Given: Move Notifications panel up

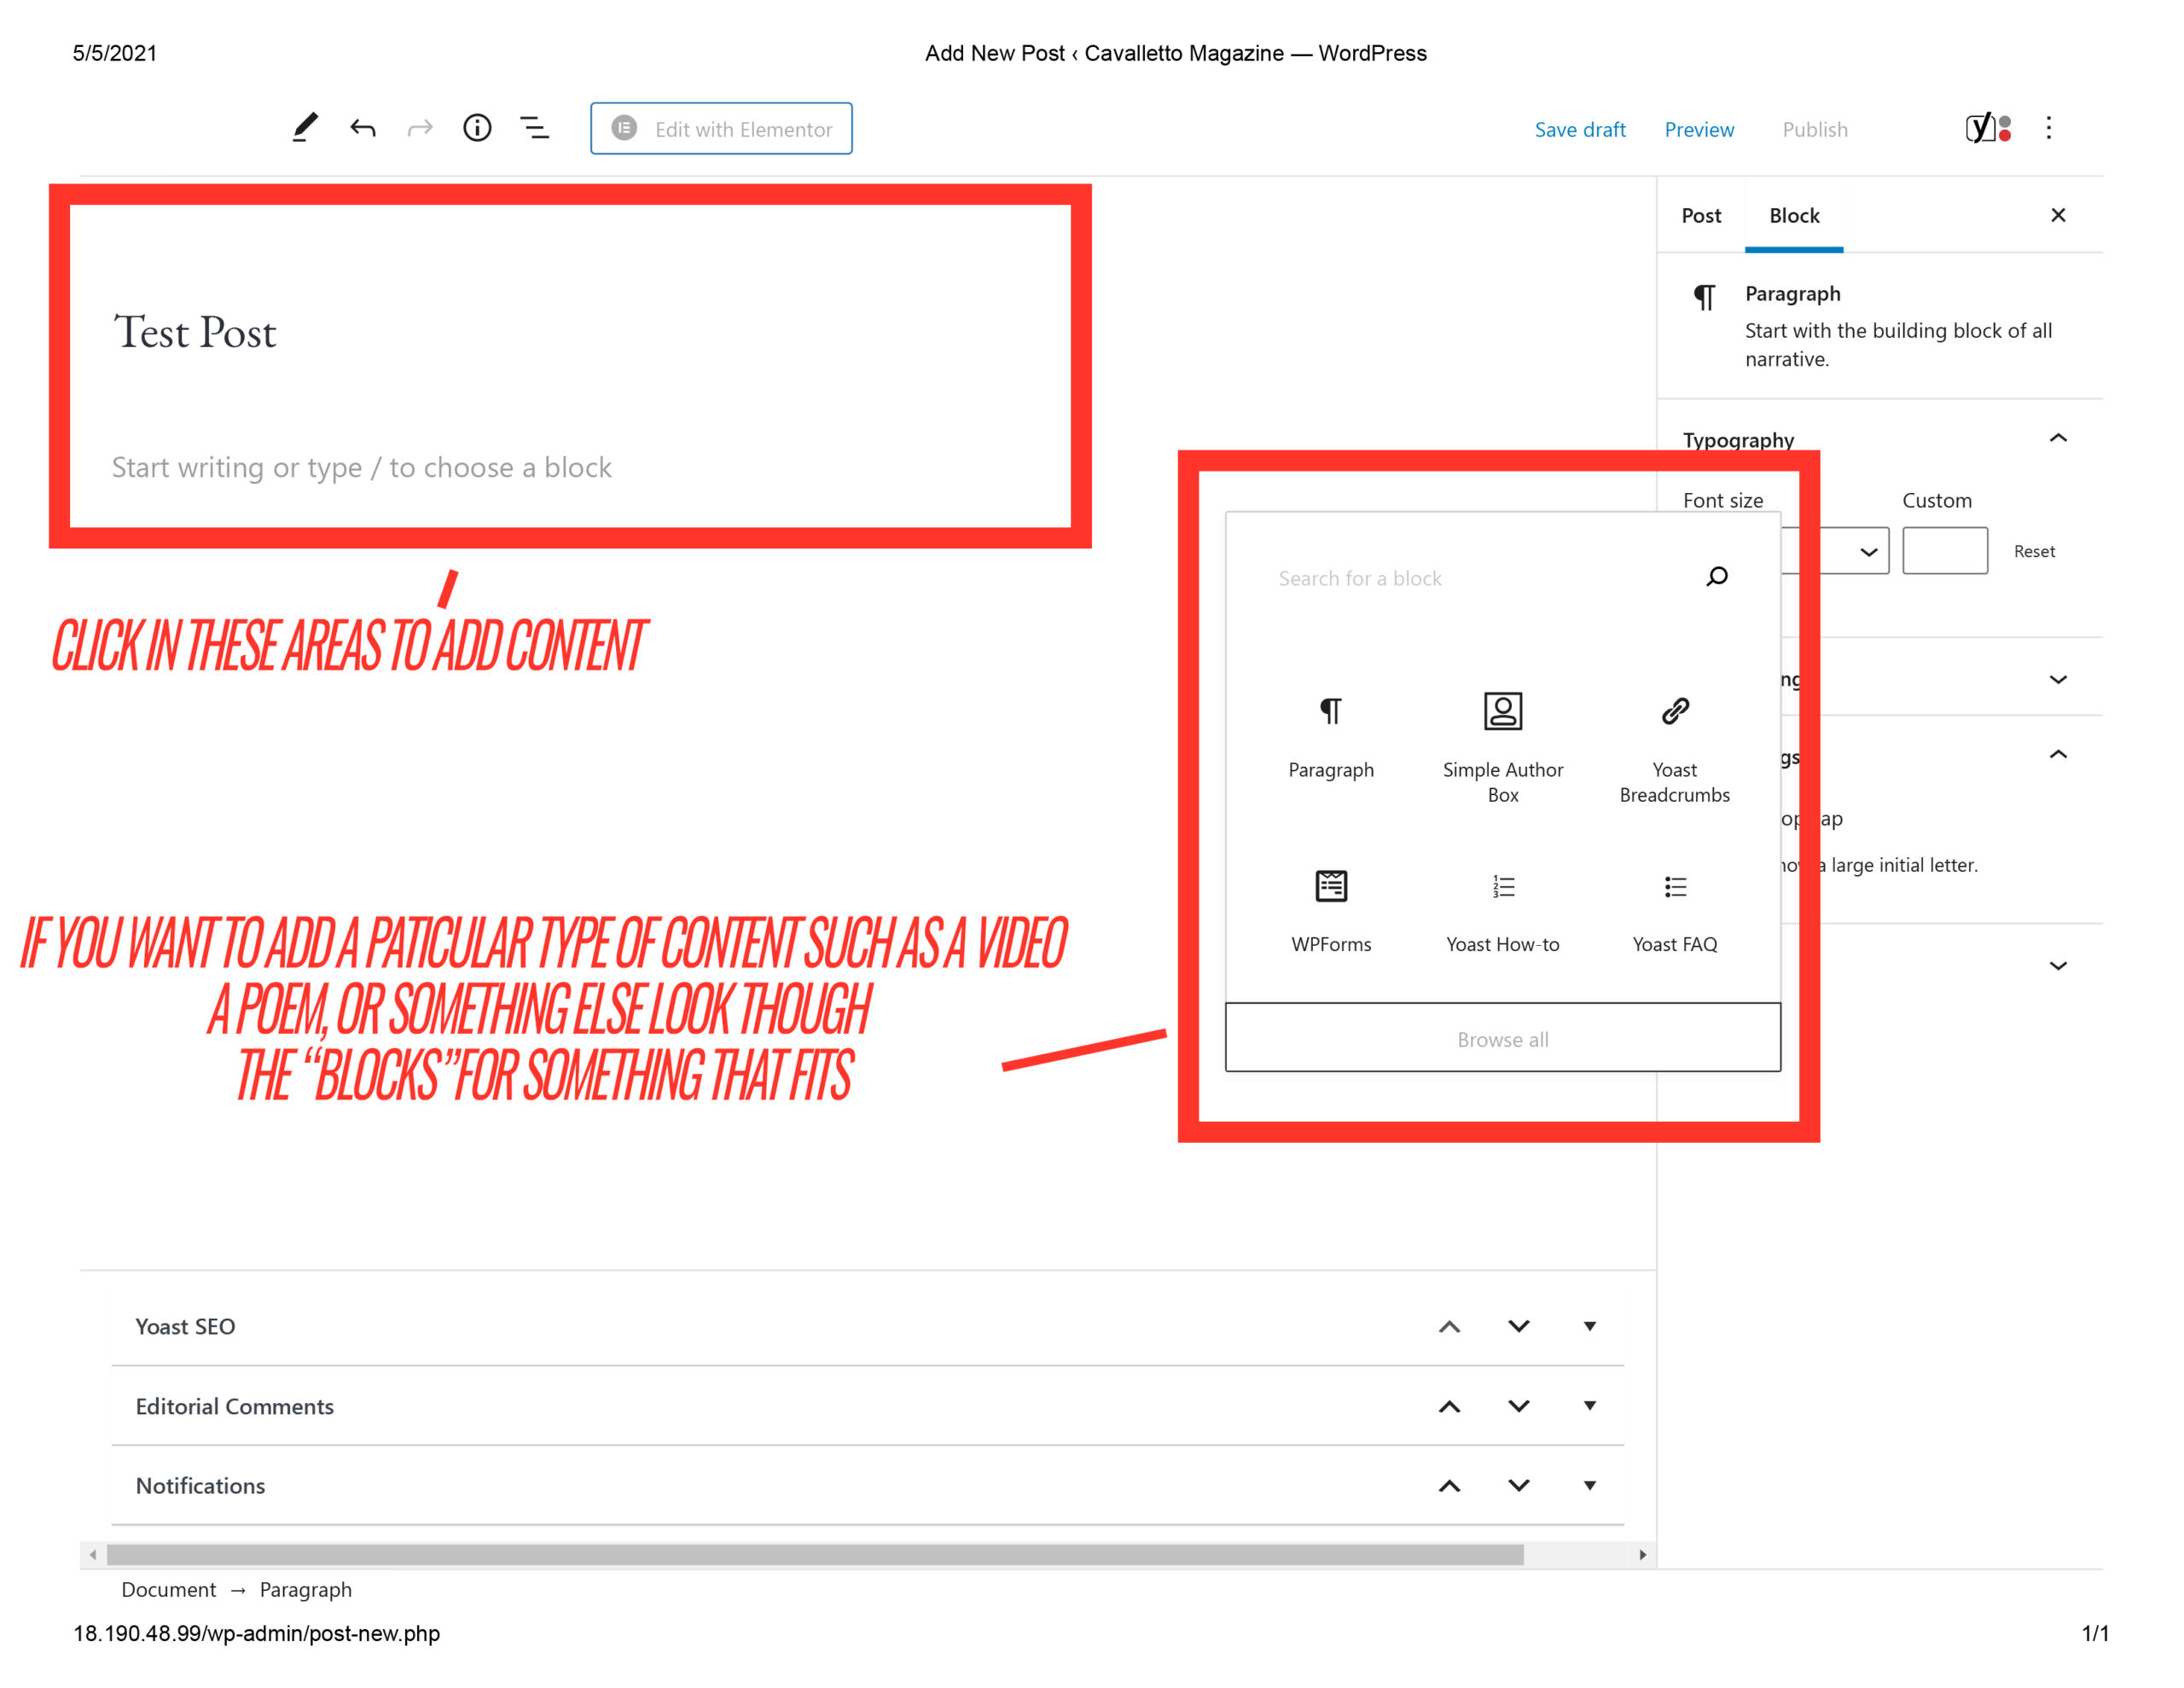Looking at the screenshot, I should [x=1449, y=1486].
